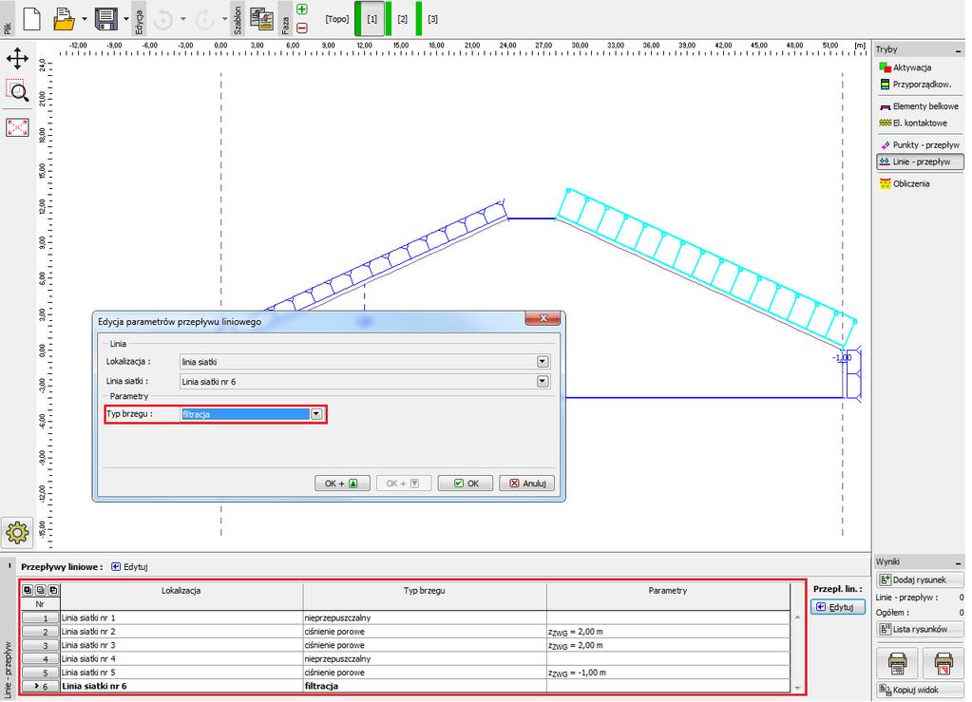Click the second selection icon above Nr column
Screen dimensions: 972x702
coord(40,590)
